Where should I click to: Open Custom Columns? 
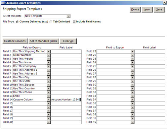click(x=15, y=41)
